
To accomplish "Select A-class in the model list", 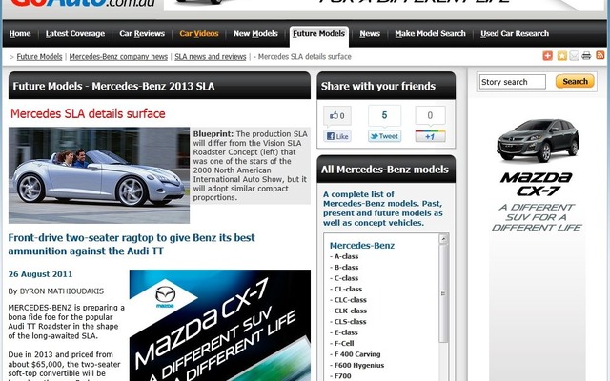I will click(346, 256).
